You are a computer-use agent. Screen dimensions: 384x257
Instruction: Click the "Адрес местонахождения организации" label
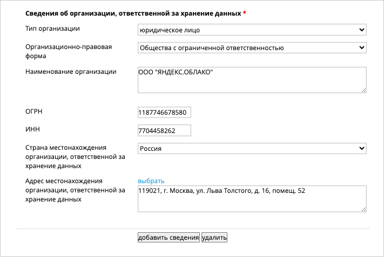click(75, 190)
